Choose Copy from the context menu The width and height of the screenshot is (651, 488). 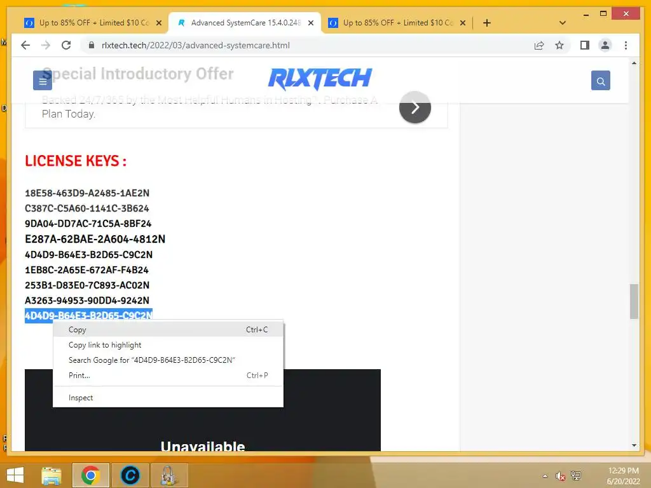click(168, 330)
